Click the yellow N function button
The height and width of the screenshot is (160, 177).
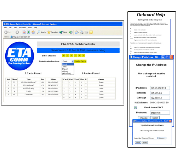pos(64,56)
